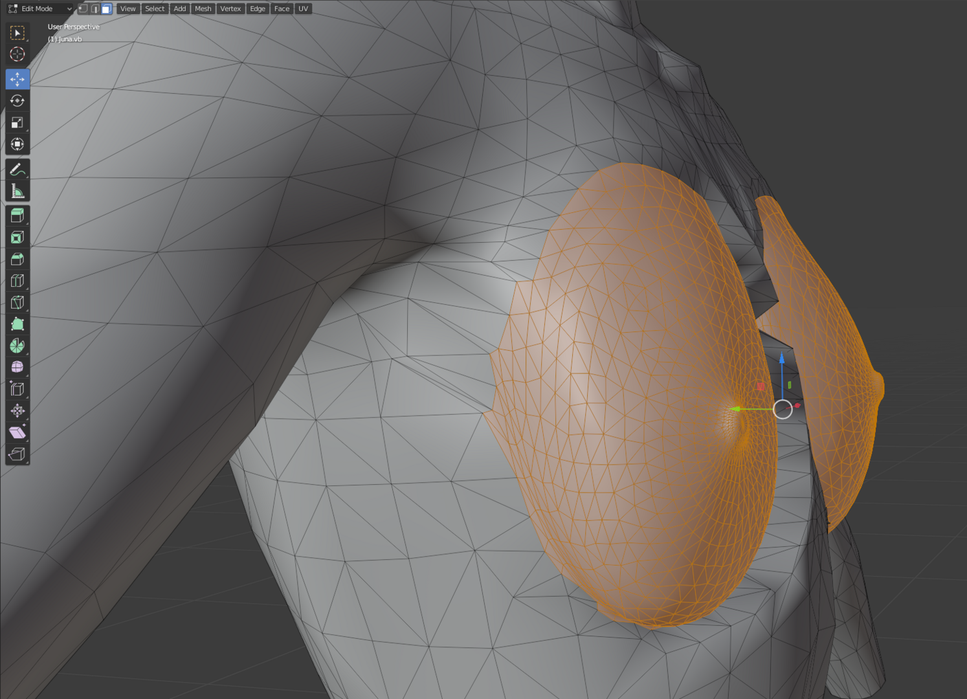Open the Select menu
This screenshot has height=699, width=967.
[155, 8]
